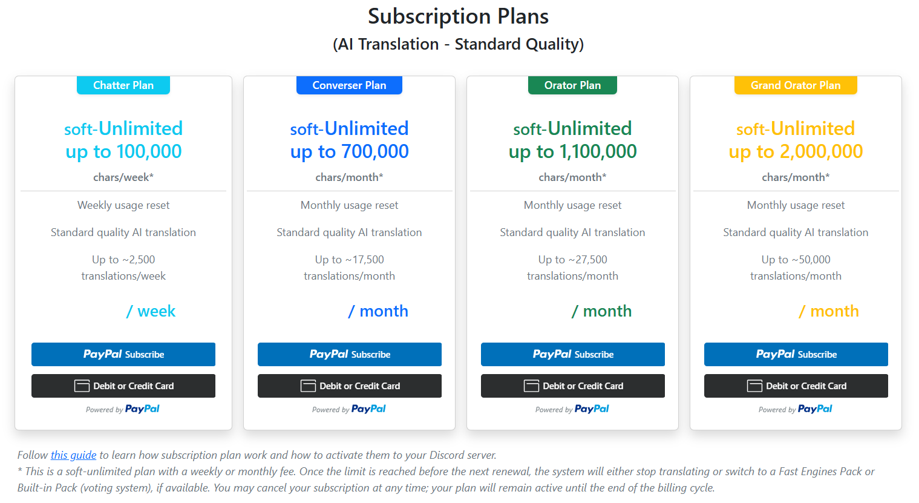Screen dimensions: 919x503
Task: Click 'Powered by PayPal' logo under Grand Orator Plan
Action: [815, 409]
